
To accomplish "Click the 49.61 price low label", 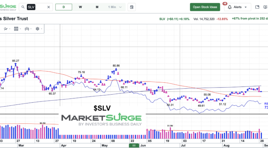I will [x=201, y=106].
